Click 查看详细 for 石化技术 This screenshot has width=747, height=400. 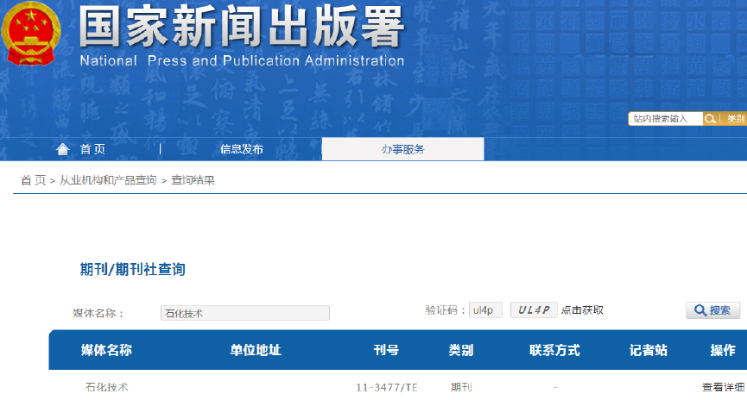coord(723,387)
